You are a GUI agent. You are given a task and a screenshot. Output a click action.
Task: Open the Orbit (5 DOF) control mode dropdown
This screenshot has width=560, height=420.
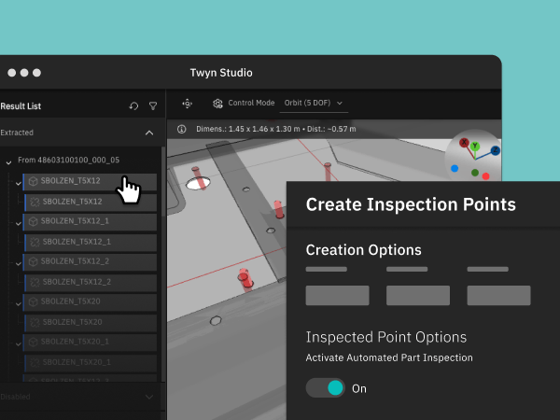click(313, 104)
